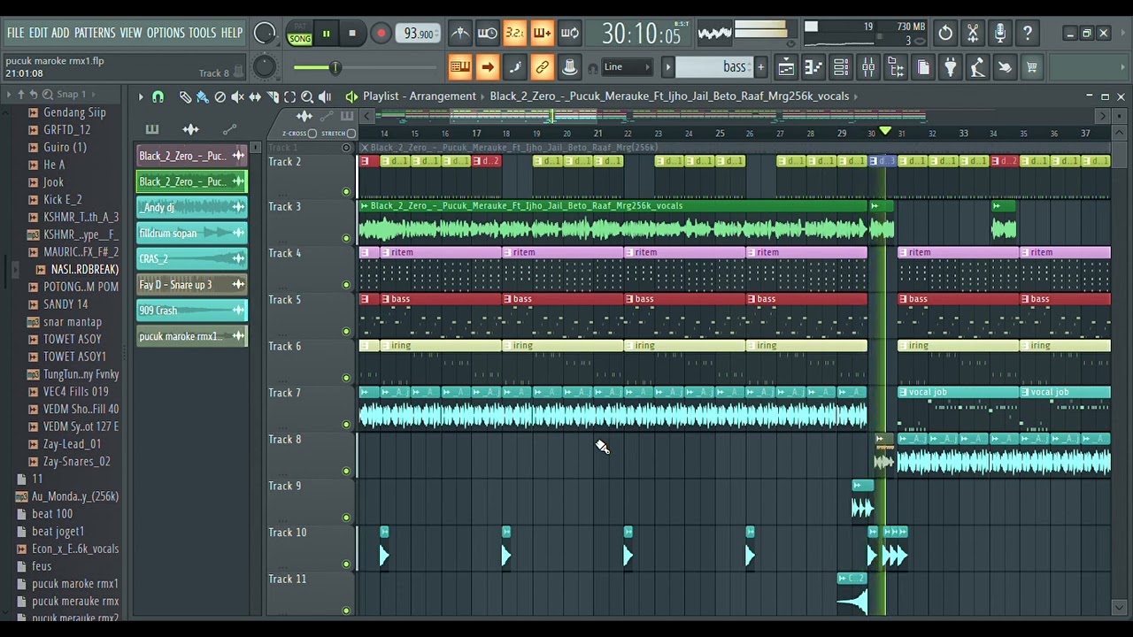The height and width of the screenshot is (637, 1133).
Task: Expand the beat 100 folder
Action: coord(52,514)
